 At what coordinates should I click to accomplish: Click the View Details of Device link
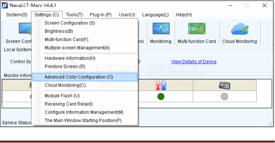pos(194,62)
